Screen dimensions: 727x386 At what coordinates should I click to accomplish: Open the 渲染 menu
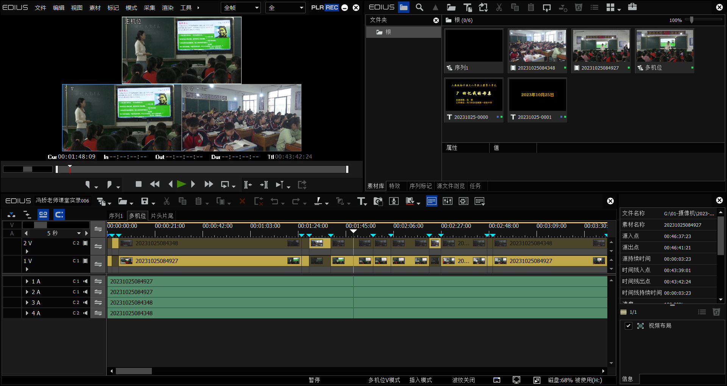pyautogui.click(x=168, y=8)
